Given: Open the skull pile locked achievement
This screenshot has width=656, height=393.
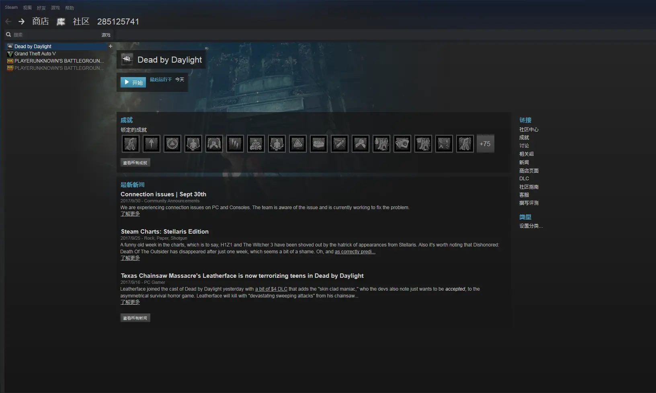Looking at the screenshot, I should point(256,144).
